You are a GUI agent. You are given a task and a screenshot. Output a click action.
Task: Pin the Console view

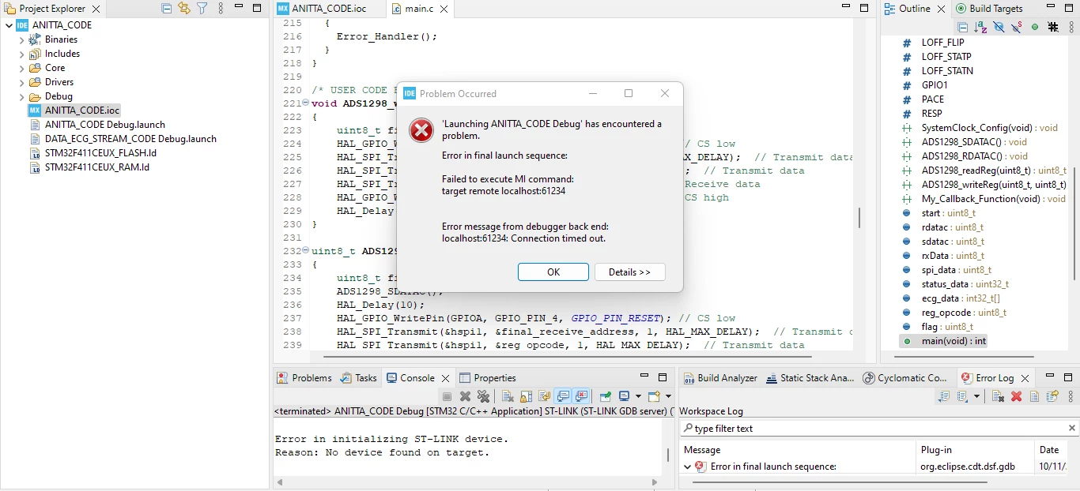click(605, 396)
